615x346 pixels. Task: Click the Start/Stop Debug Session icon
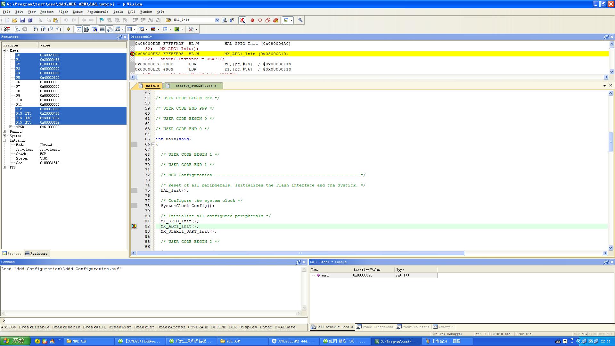point(242,20)
